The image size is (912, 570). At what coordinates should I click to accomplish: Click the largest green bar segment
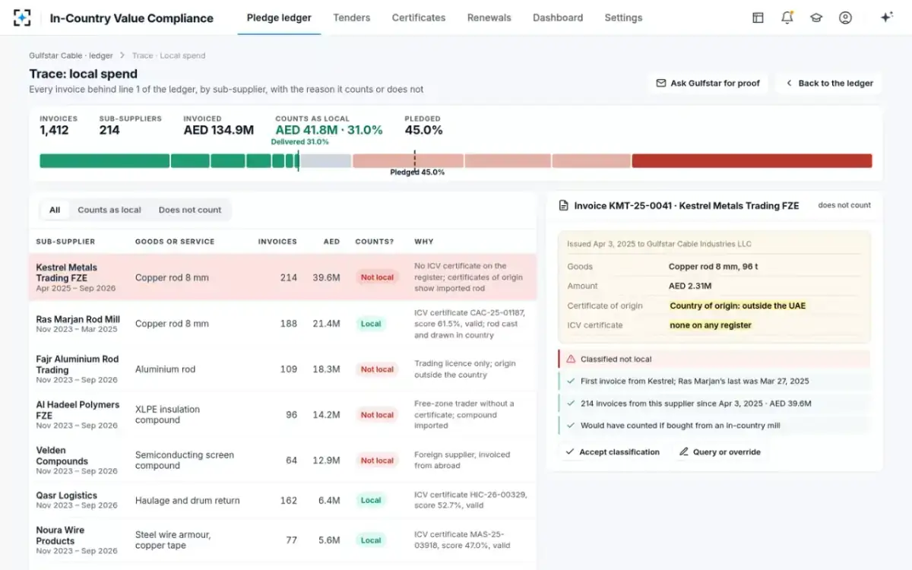point(104,161)
